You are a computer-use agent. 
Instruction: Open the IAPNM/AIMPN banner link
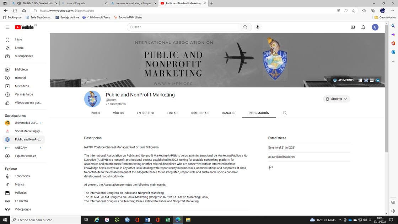[344, 80]
